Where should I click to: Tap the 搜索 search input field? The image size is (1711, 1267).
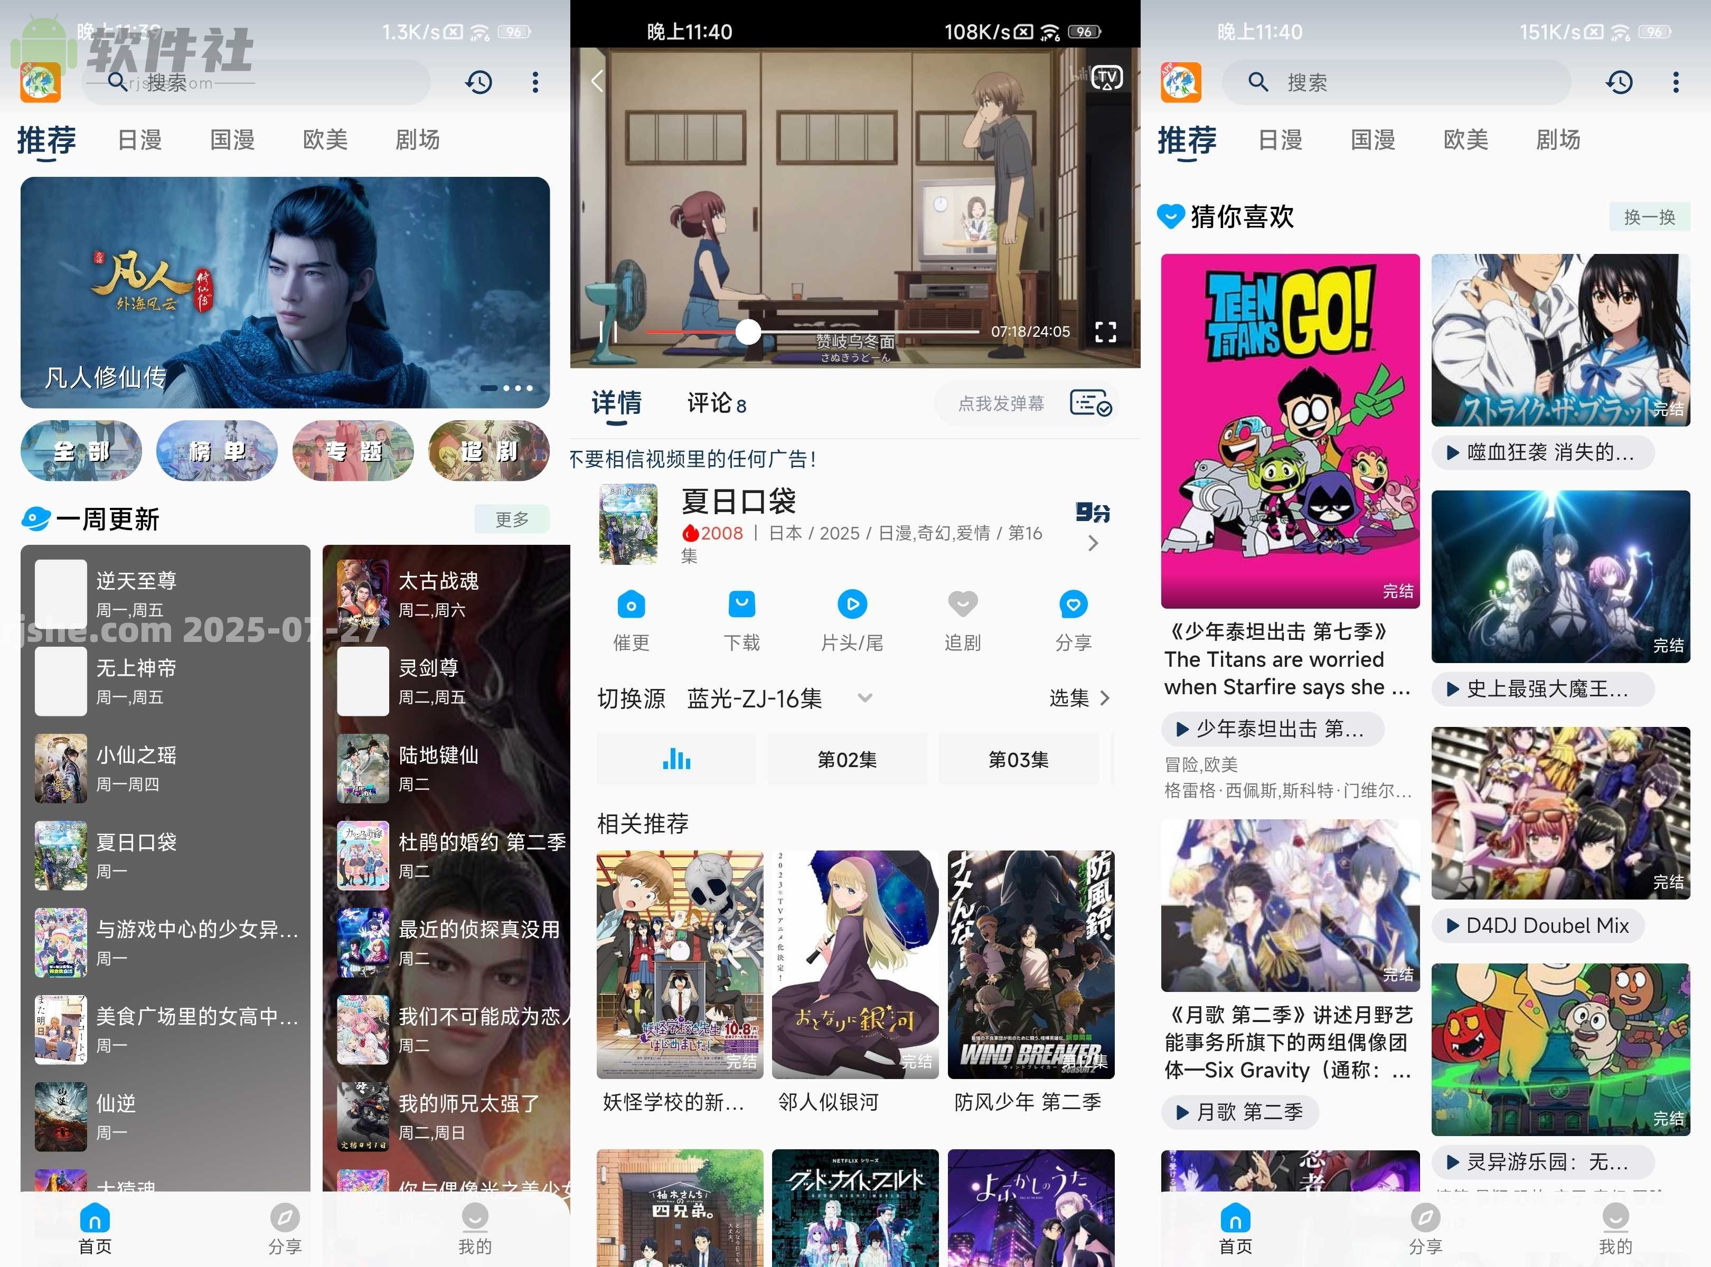[1396, 82]
